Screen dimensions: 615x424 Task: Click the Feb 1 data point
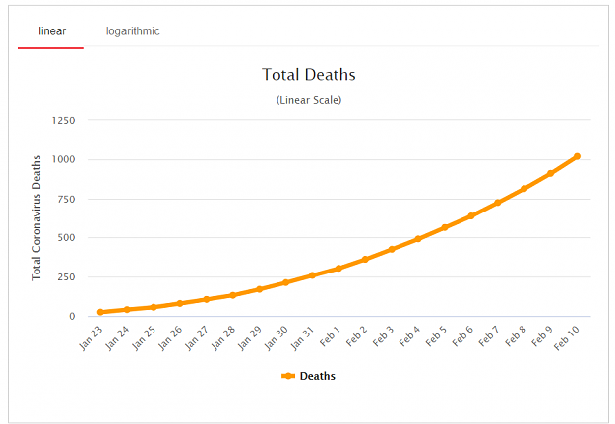pos(338,269)
